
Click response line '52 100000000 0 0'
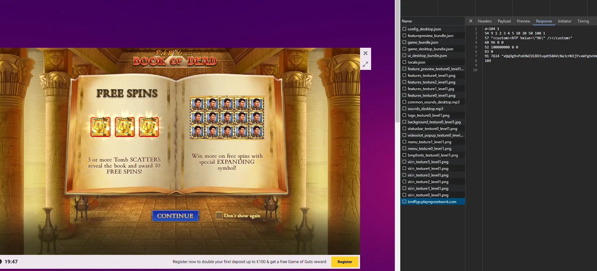(x=501, y=47)
